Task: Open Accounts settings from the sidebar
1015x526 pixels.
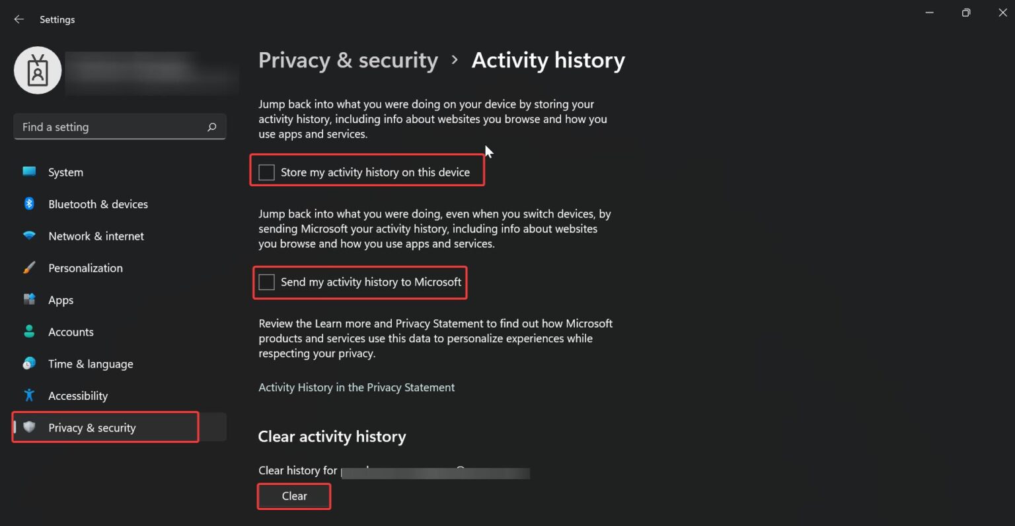Action: click(x=29, y=332)
